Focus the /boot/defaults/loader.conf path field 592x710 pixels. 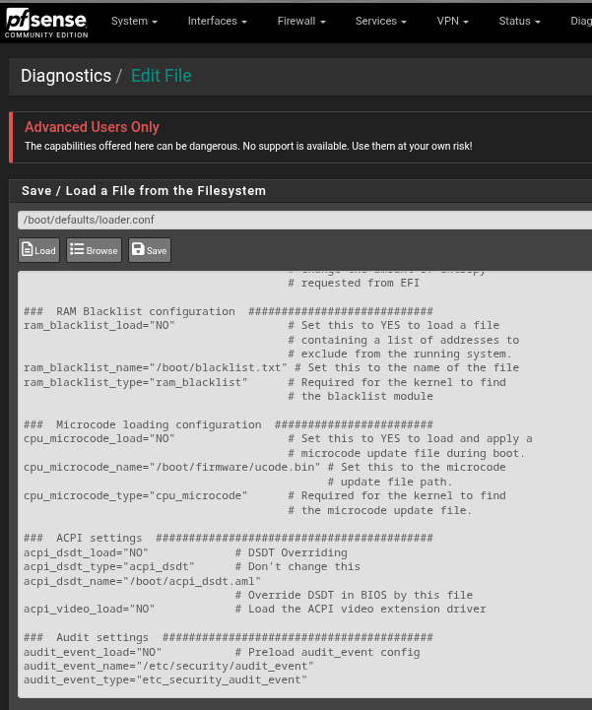point(296,220)
